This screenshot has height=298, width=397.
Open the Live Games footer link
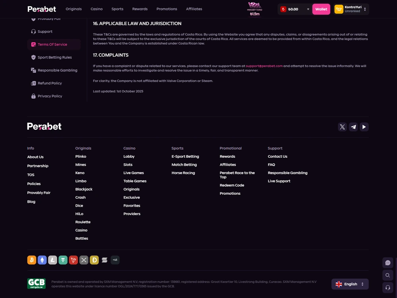pos(134,173)
